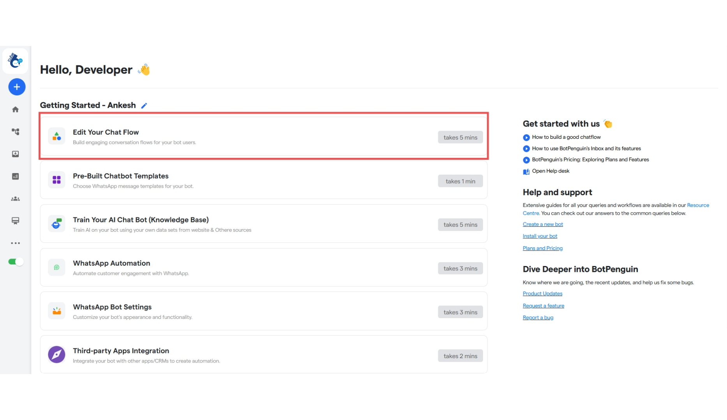Open the analytics chart sidebar icon

click(x=16, y=177)
